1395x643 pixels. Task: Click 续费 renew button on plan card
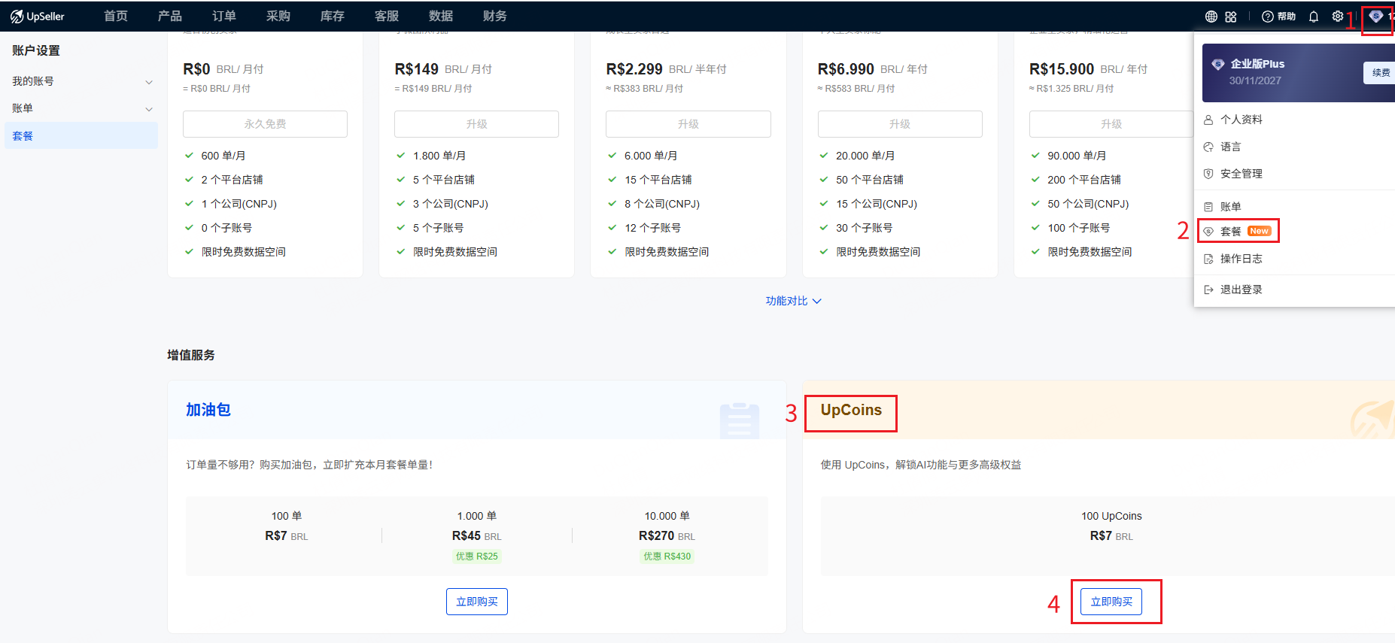click(1380, 73)
